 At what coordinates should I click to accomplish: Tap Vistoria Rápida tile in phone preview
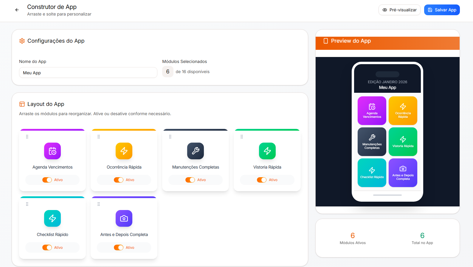[x=403, y=142]
